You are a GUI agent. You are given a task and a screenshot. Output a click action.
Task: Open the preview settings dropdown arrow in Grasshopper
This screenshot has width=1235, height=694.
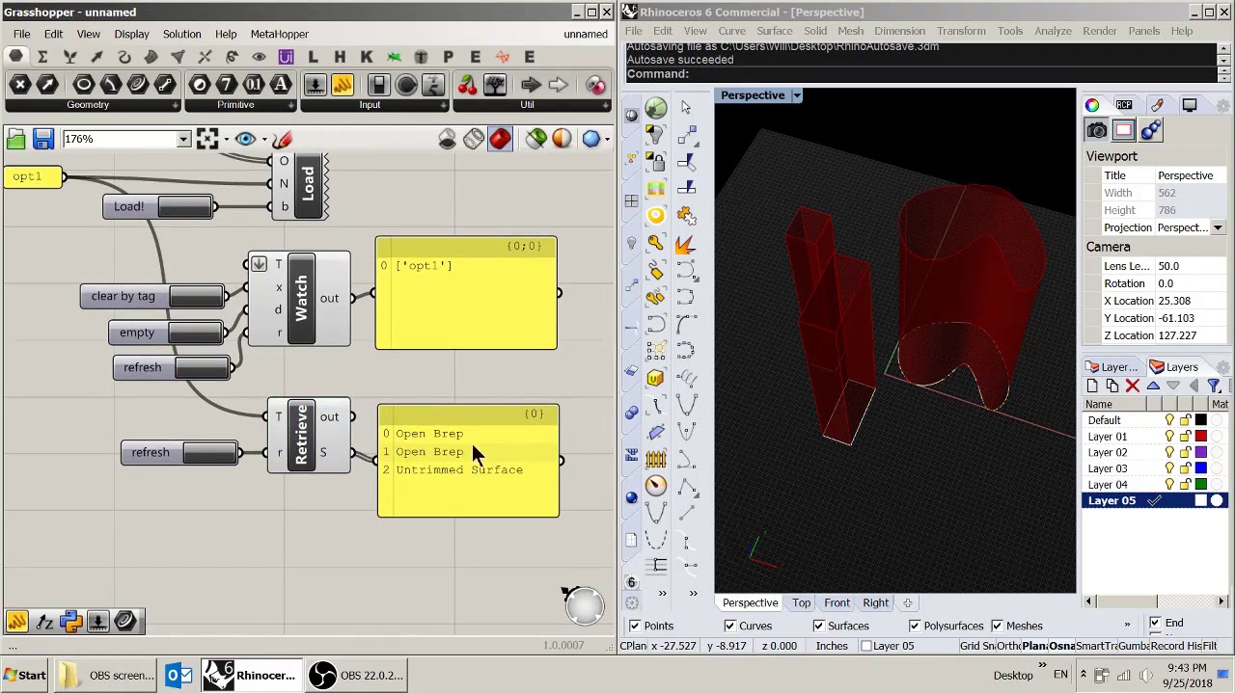click(605, 139)
